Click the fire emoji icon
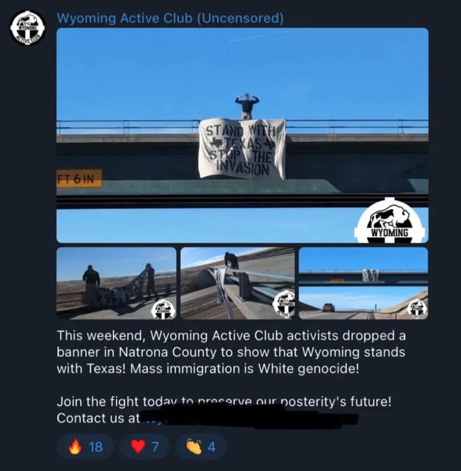The width and height of the screenshot is (461, 471). (75, 446)
